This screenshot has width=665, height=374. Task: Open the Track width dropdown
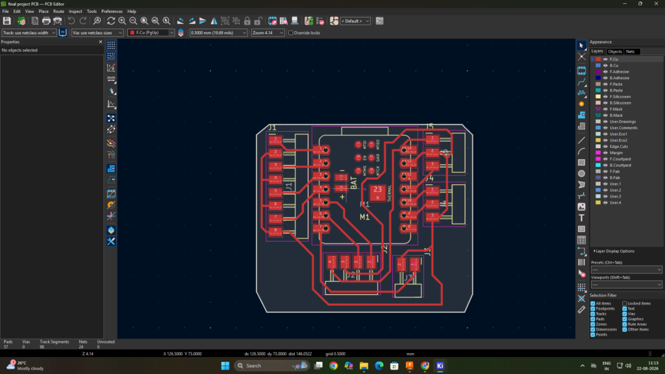(x=29, y=32)
